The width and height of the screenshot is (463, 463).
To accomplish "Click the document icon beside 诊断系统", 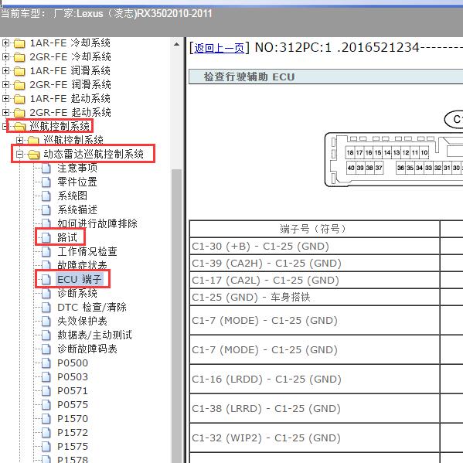I will pos(46,293).
